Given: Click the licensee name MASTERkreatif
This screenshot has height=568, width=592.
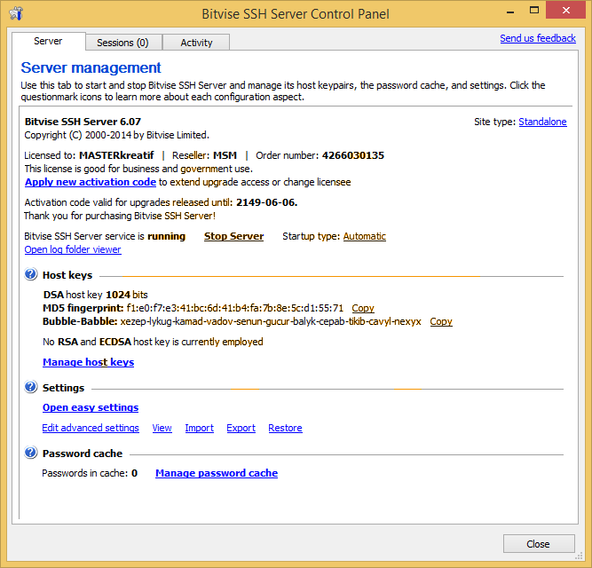Looking at the screenshot, I should 116,155.
